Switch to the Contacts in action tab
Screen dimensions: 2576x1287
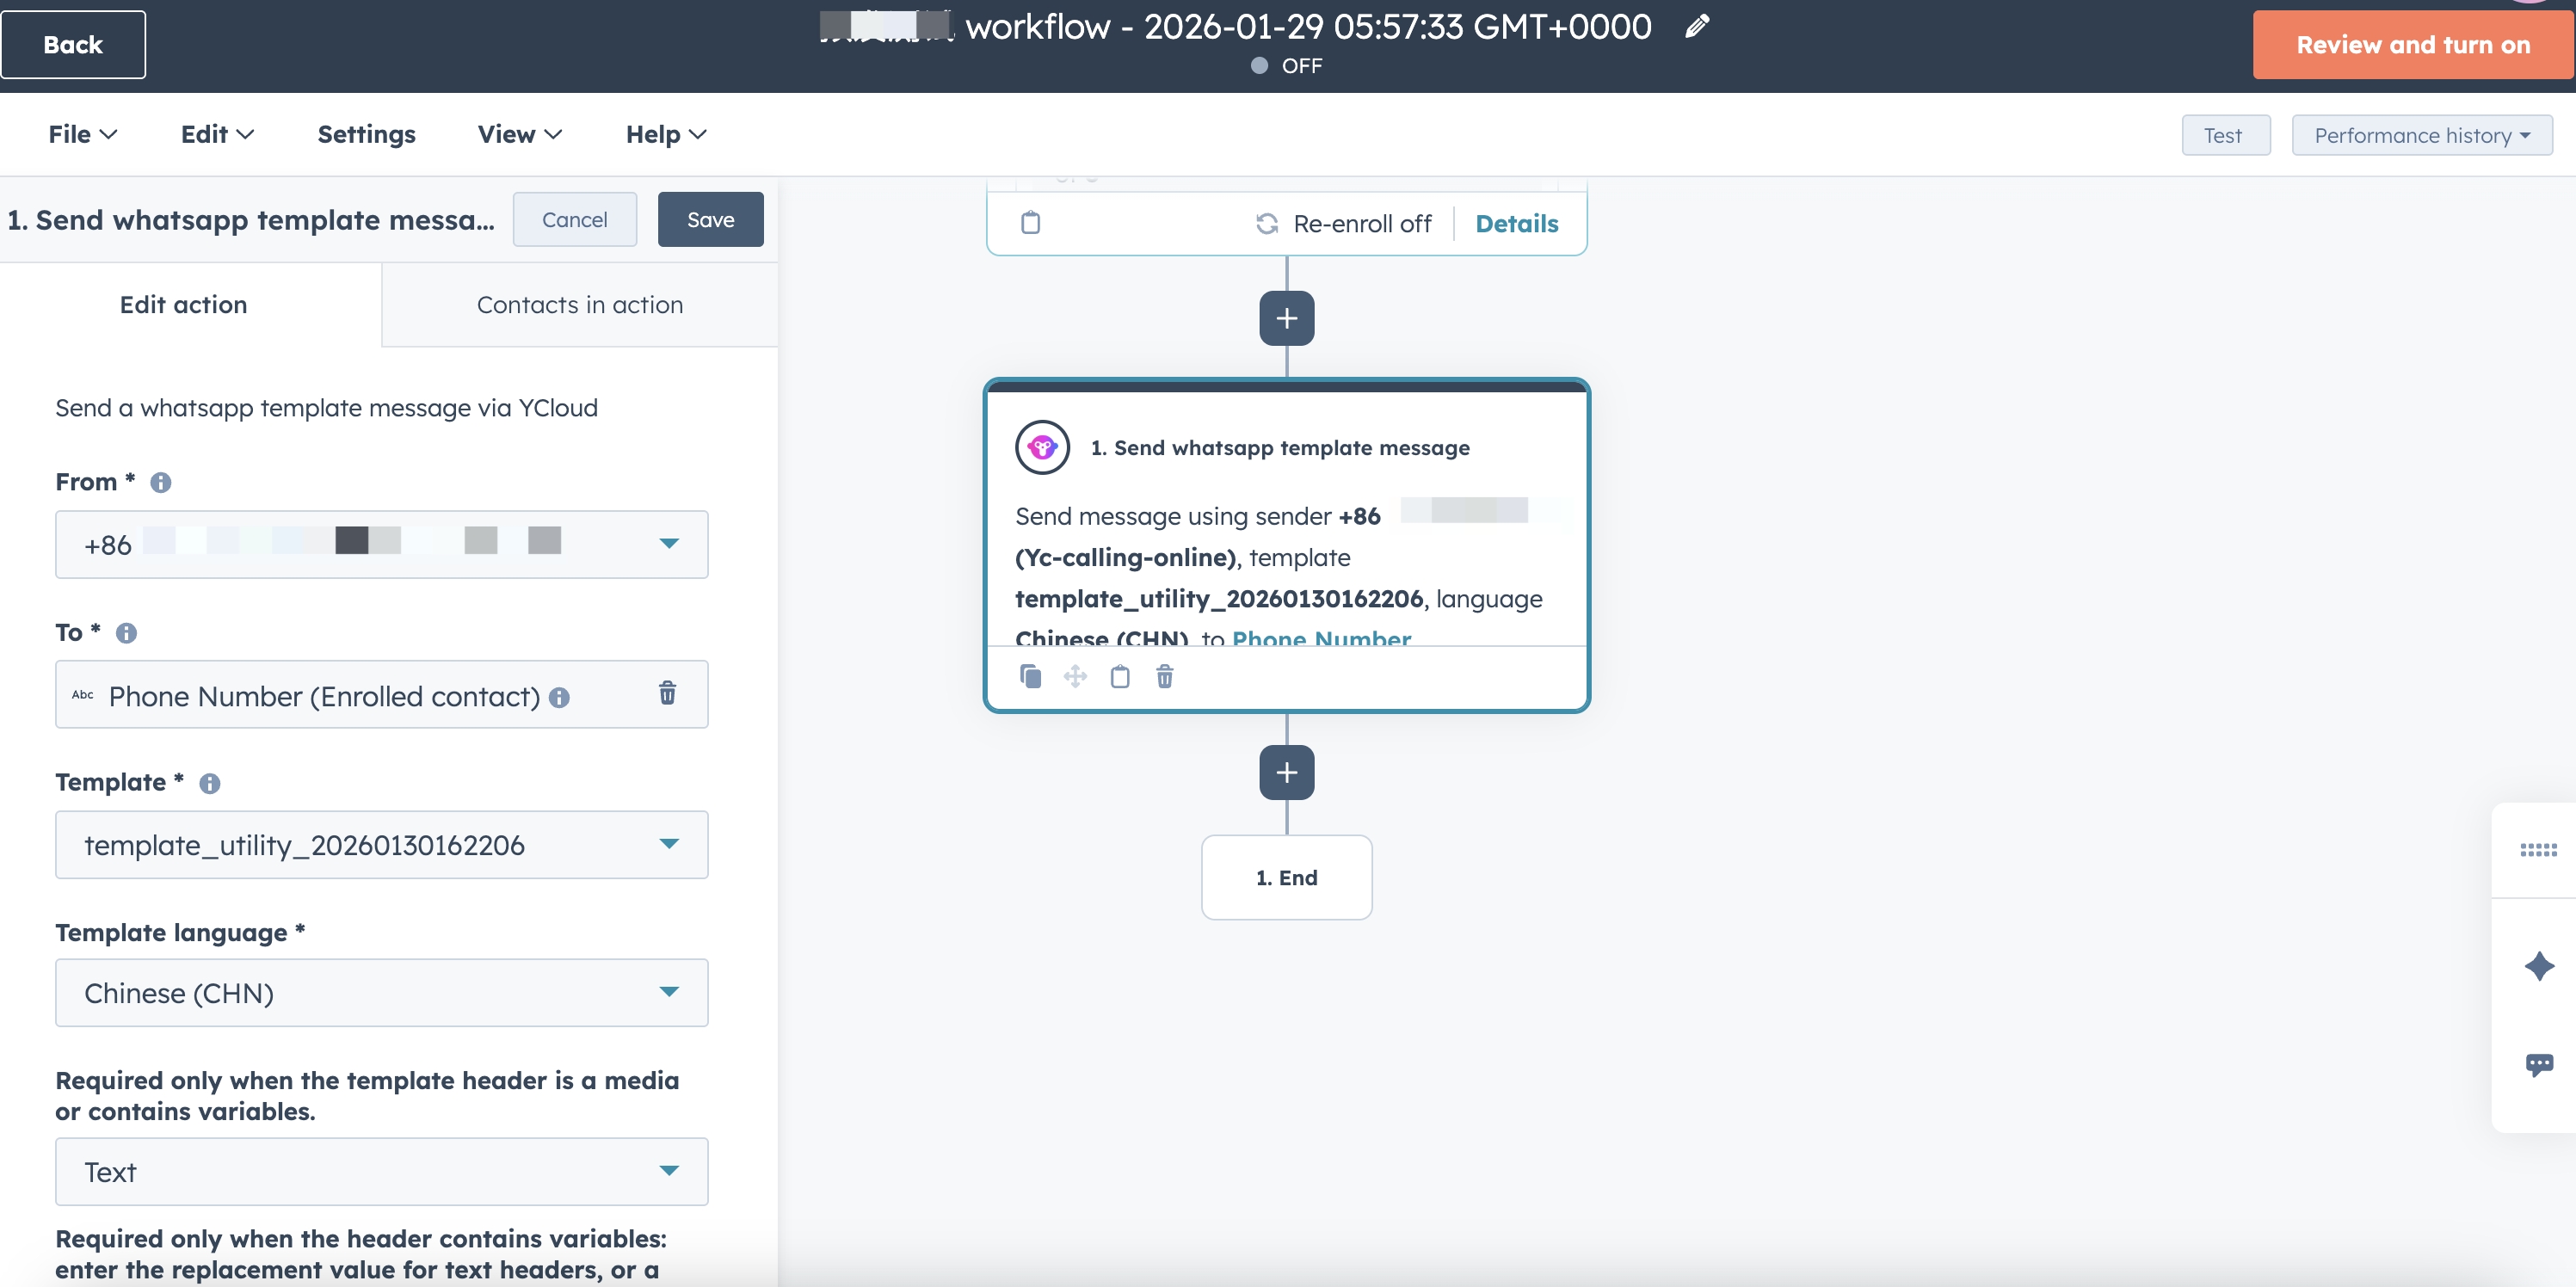[x=579, y=305]
